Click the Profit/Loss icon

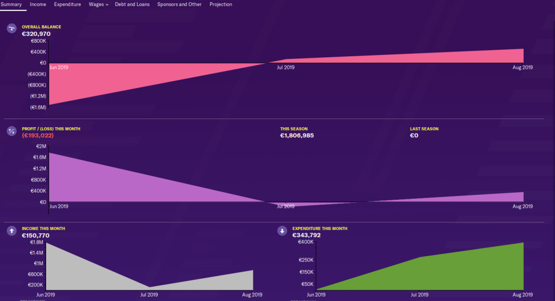(x=11, y=131)
